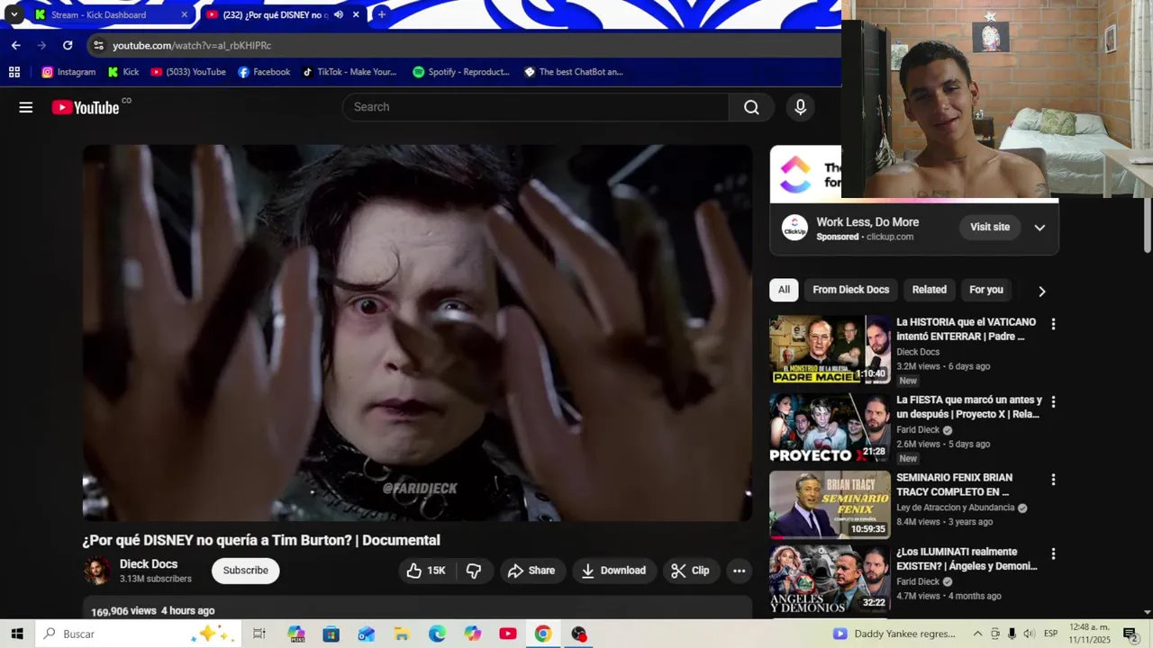Open the YouTube hamburger guide menu

(26, 107)
